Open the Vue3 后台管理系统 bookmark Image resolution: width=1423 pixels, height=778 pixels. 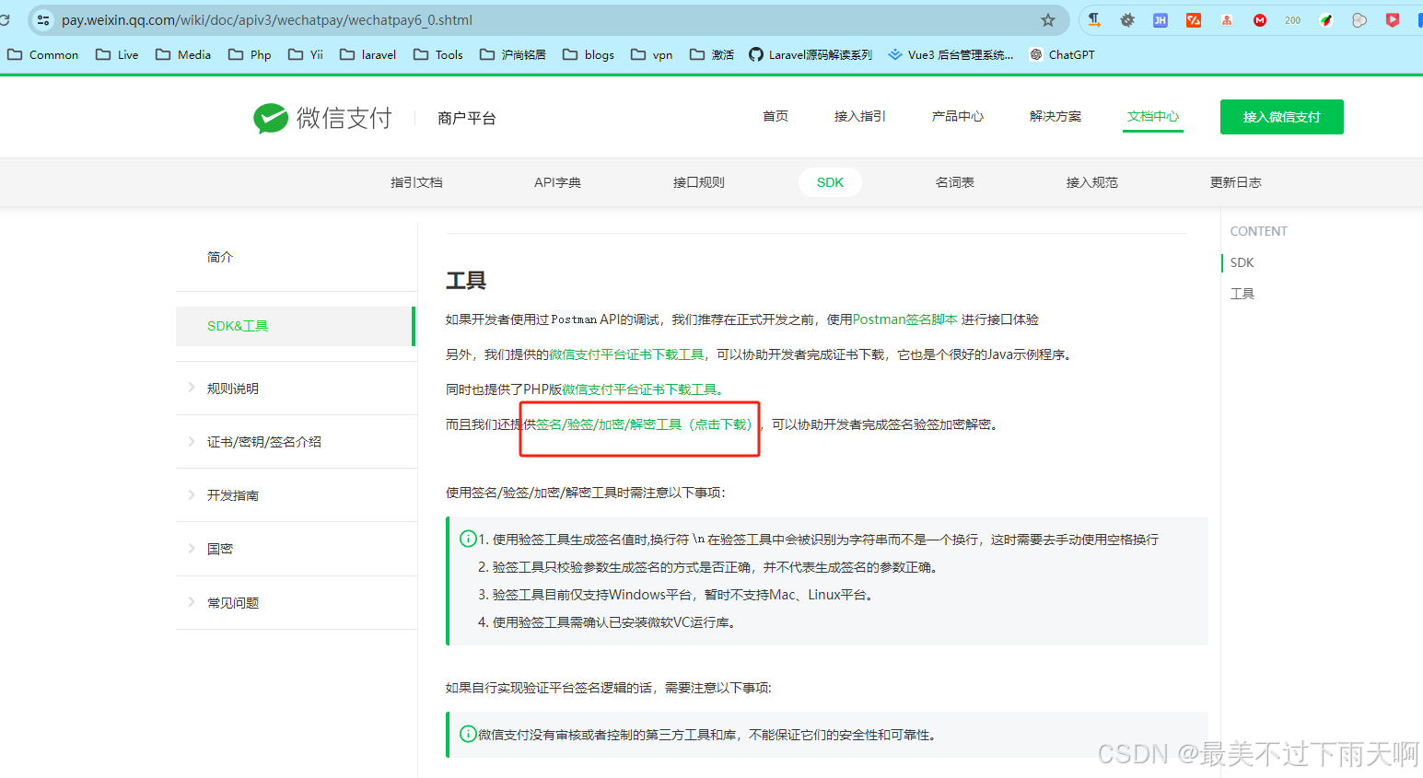coord(951,55)
